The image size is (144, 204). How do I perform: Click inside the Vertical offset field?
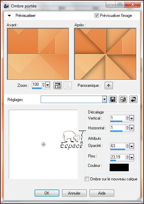118,118
